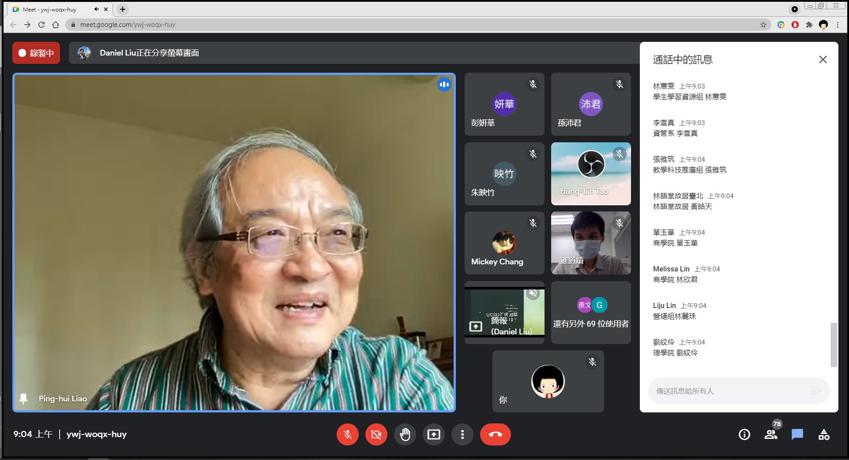The width and height of the screenshot is (849, 460).
Task: Open the participants list showing 78 people
Action: 771,435
